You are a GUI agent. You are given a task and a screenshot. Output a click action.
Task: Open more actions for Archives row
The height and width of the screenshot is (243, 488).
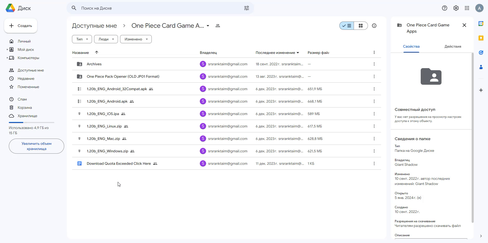(374, 64)
